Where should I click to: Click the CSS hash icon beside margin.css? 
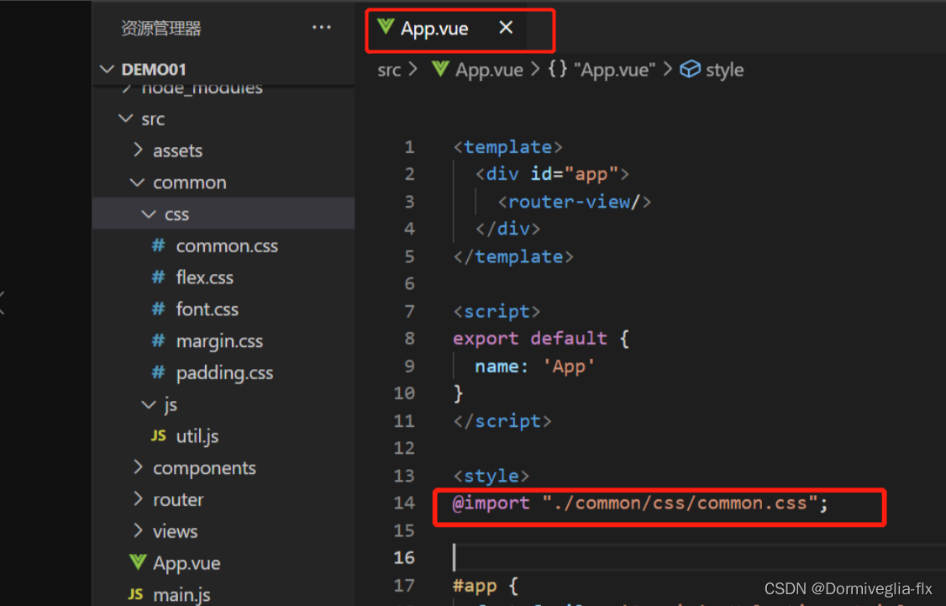[158, 340]
